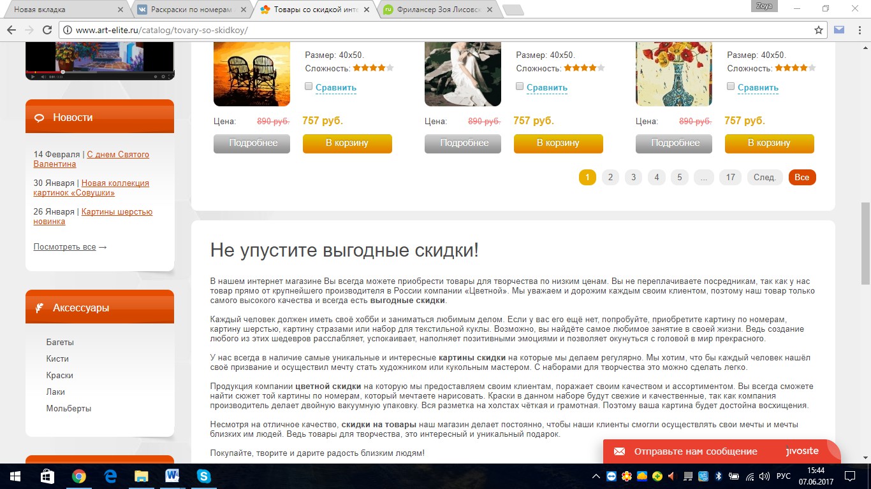Go back to the previous page
This screenshot has height=489, width=871.
11,30
